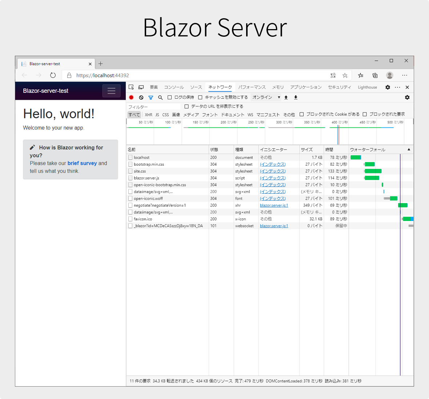Enable the ログの保持 checkbox

click(x=170, y=97)
